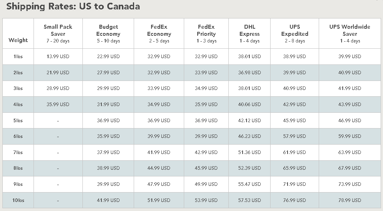Select the 10lbs row label

[18, 200]
